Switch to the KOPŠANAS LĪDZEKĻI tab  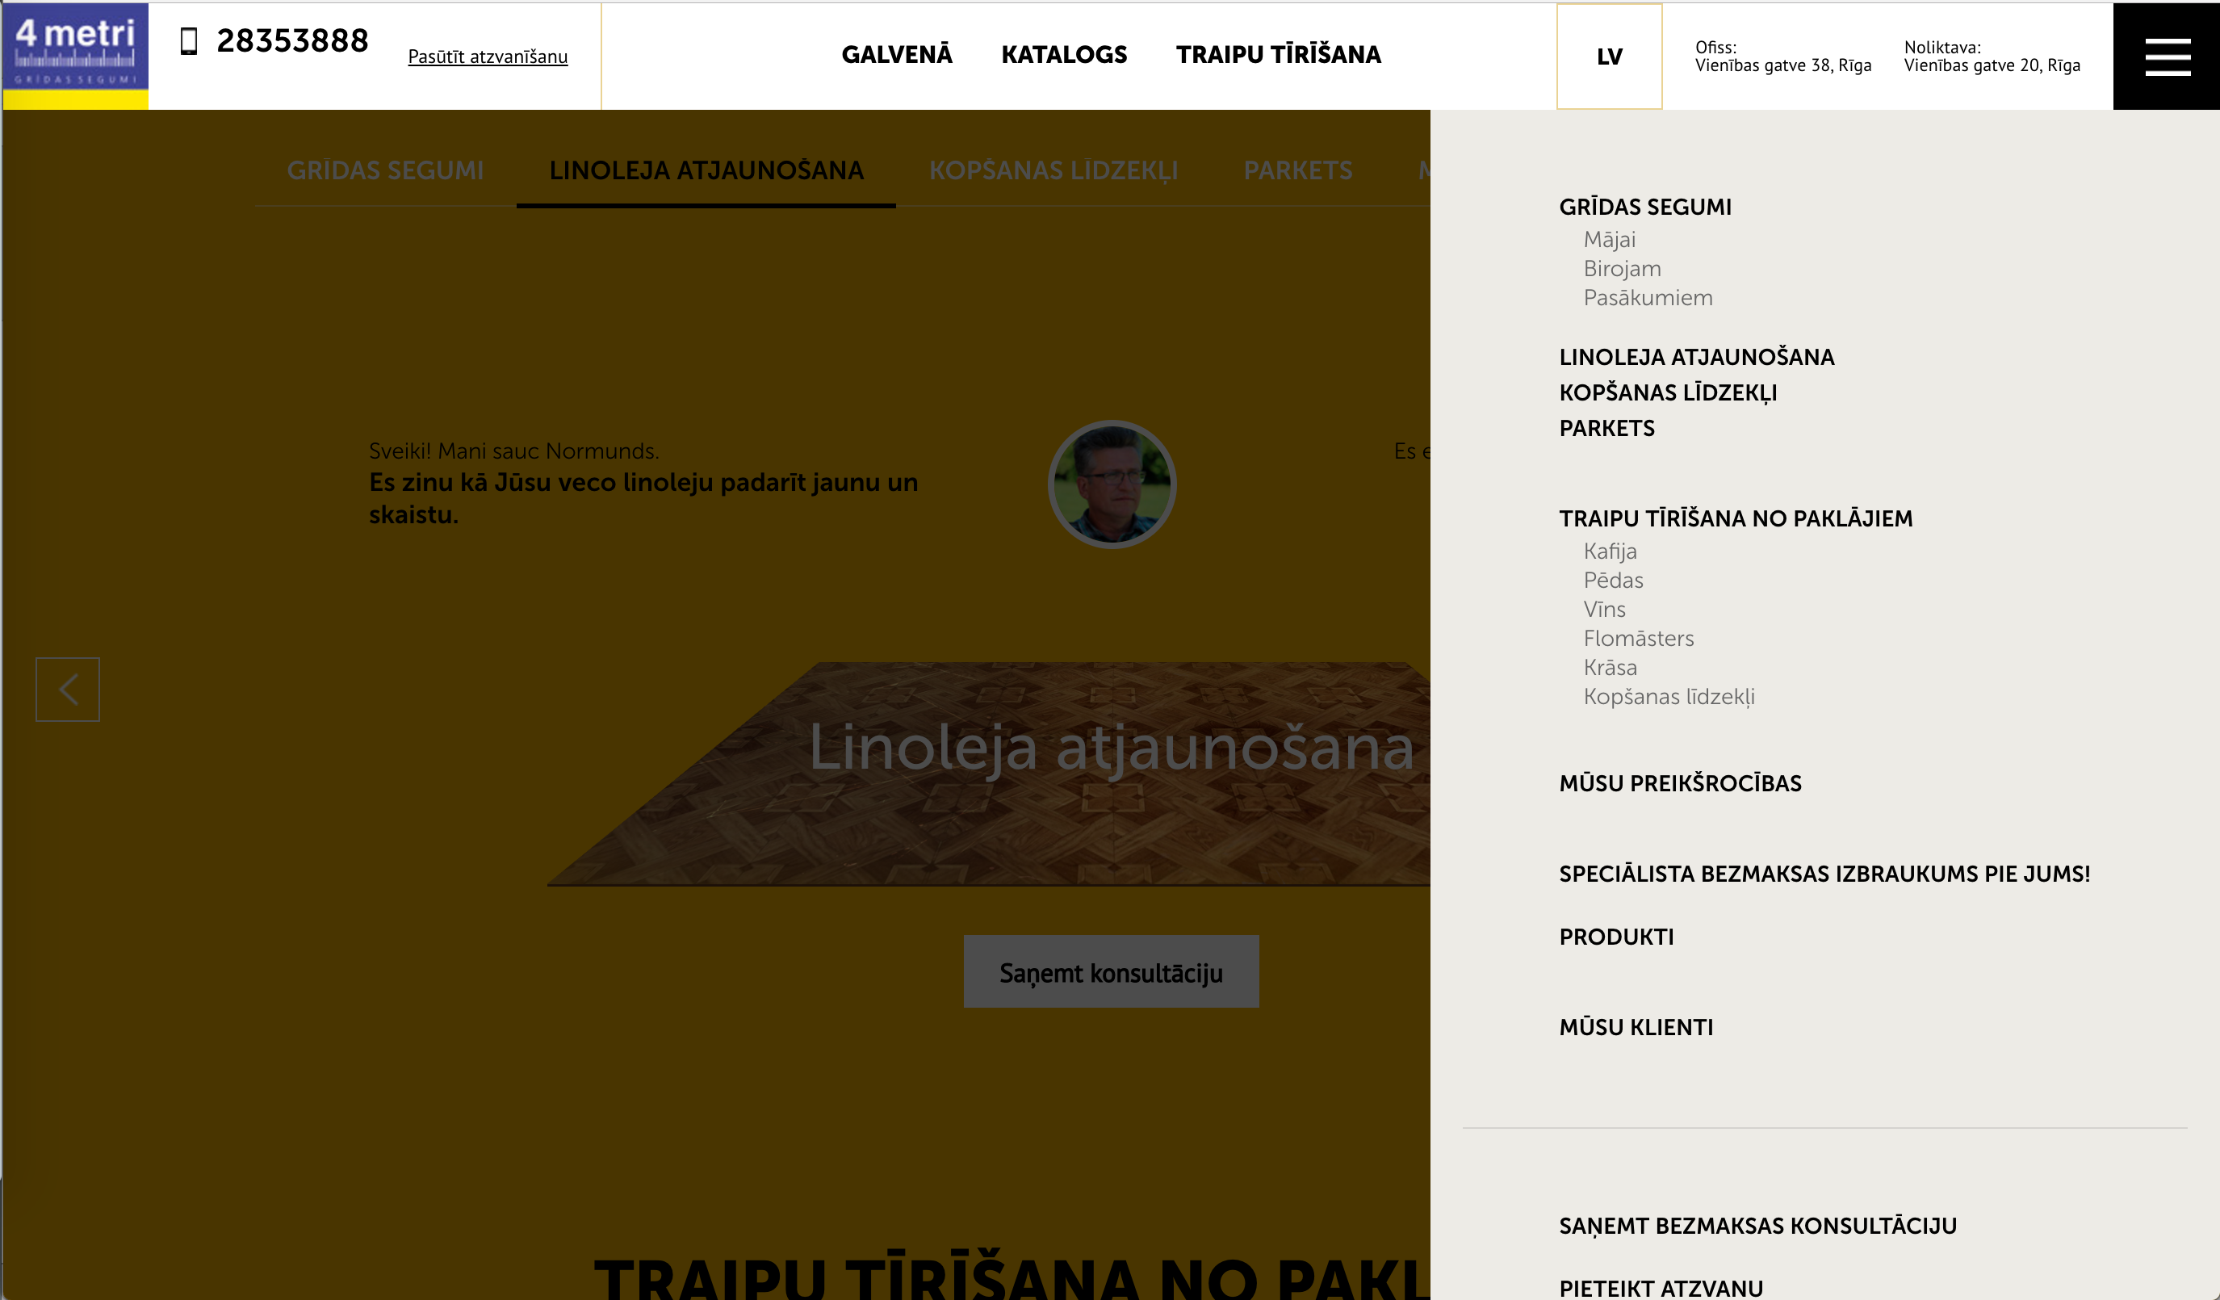pyautogui.click(x=1053, y=170)
